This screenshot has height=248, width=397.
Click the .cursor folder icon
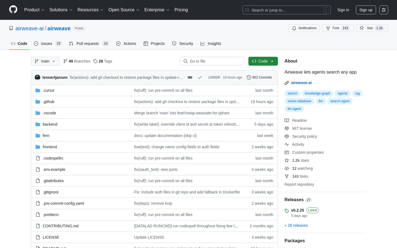click(38, 90)
